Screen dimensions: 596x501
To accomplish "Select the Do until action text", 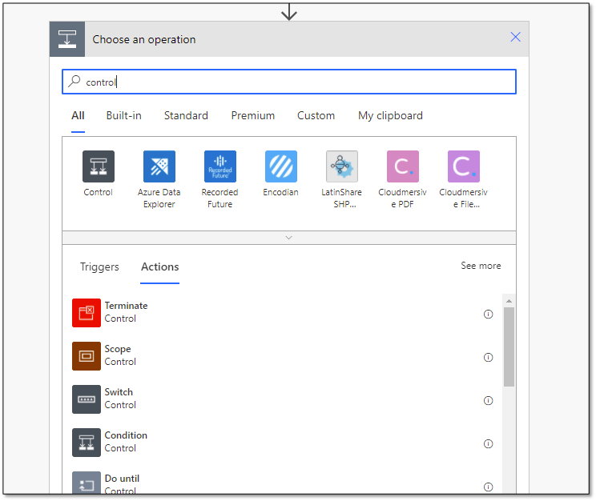I will click(x=122, y=479).
